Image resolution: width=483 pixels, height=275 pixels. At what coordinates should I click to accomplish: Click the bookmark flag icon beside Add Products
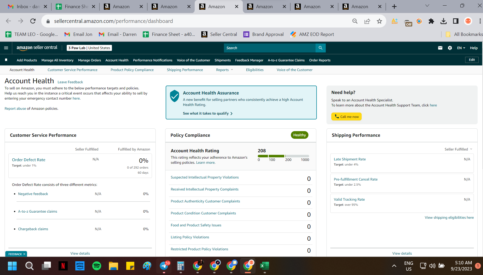tap(6, 60)
